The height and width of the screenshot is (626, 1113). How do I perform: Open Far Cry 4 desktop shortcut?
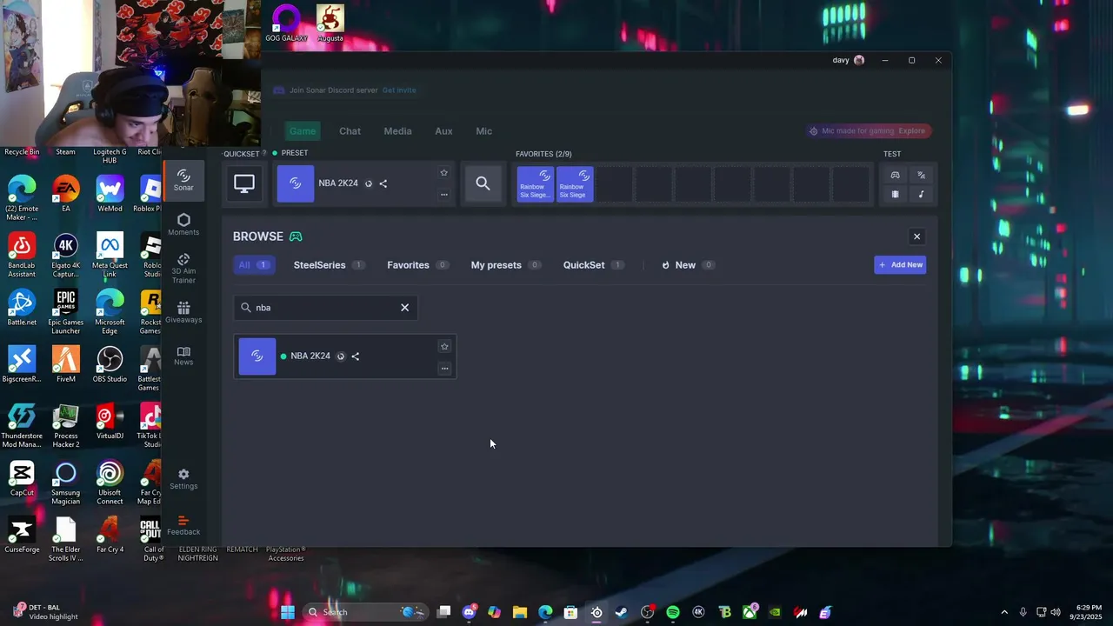[x=110, y=535]
